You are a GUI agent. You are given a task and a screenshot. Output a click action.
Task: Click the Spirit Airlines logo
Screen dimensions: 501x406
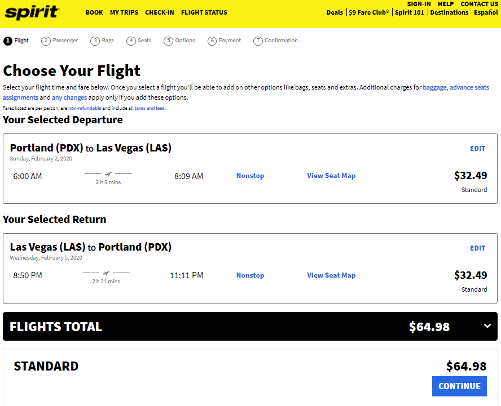click(x=31, y=12)
